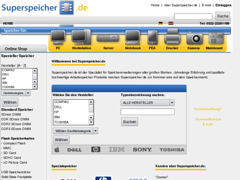Open the SDHC Card link
Image resolution: width=240 pixels, height=180 pixels.
point(12,158)
